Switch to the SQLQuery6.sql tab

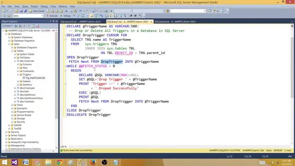(x=175, y=22)
